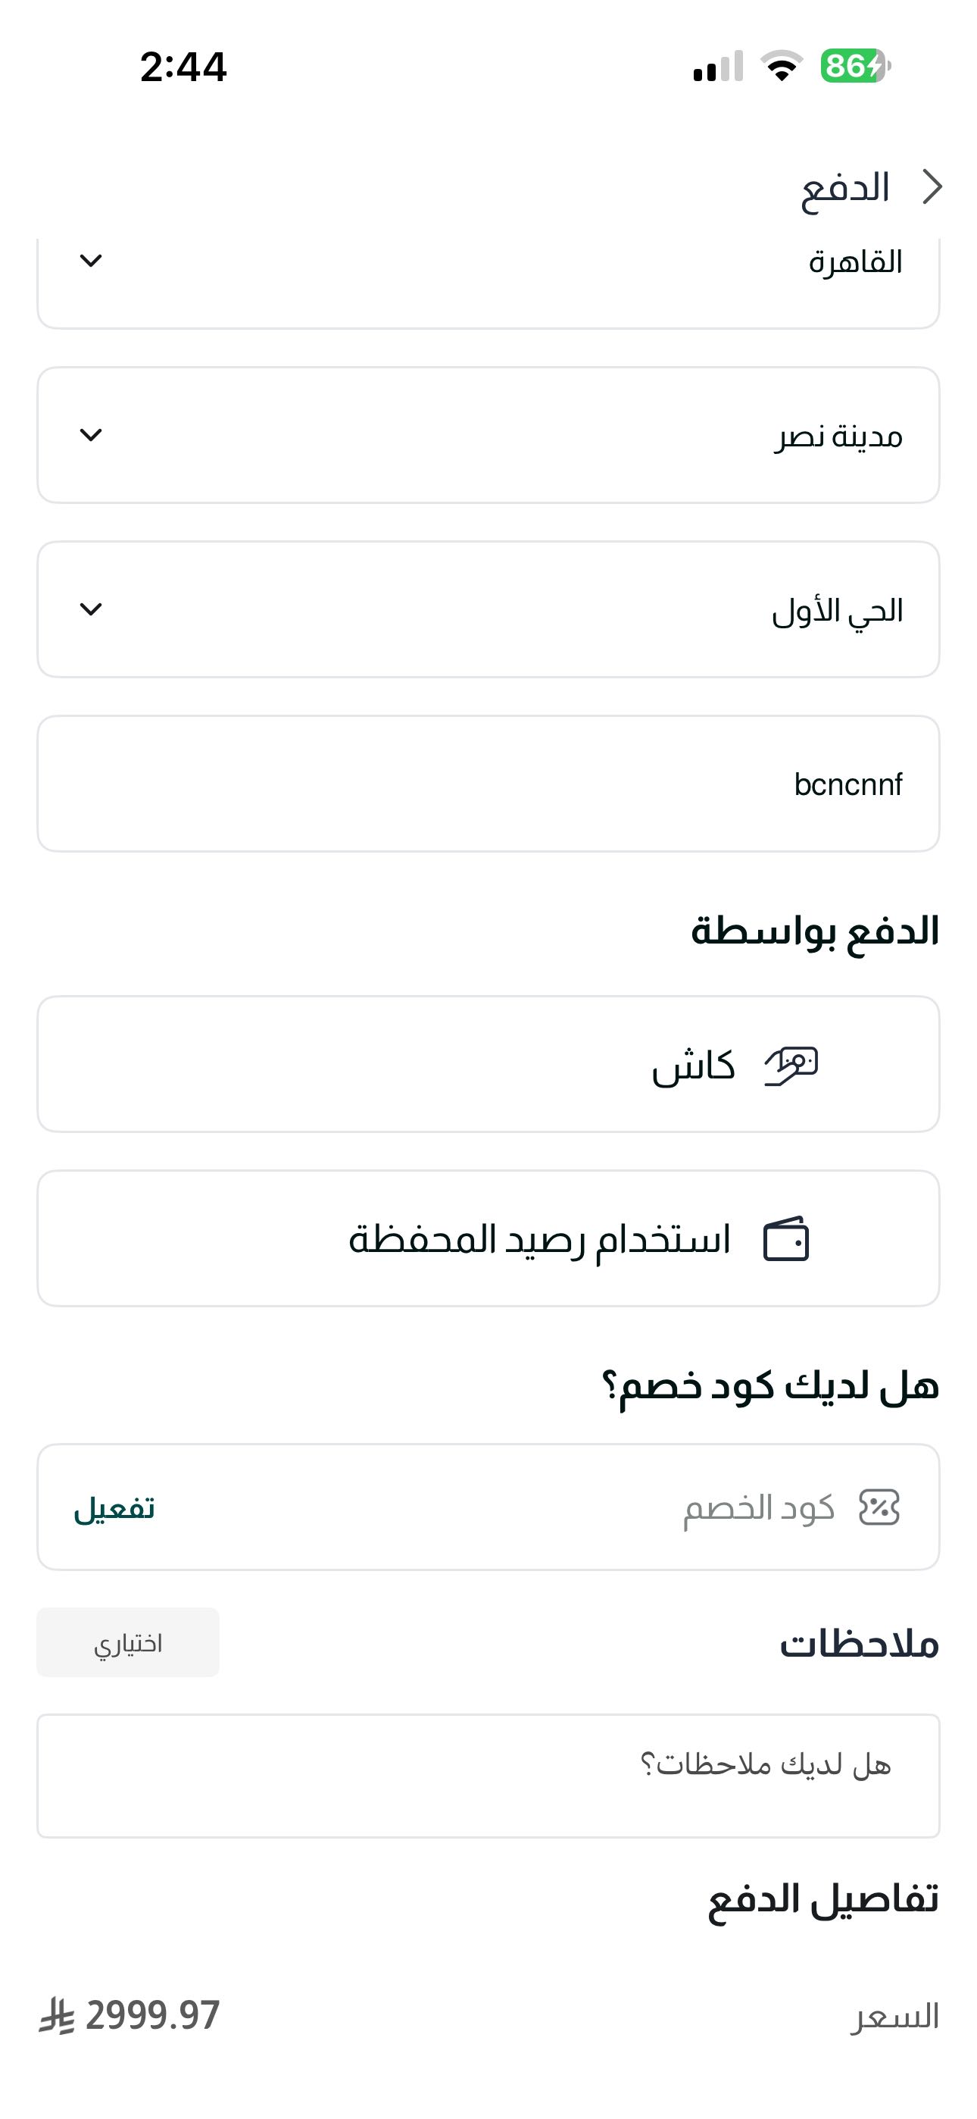
Task: Tap the riyal currency symbol
Action: pos(57,2016)
